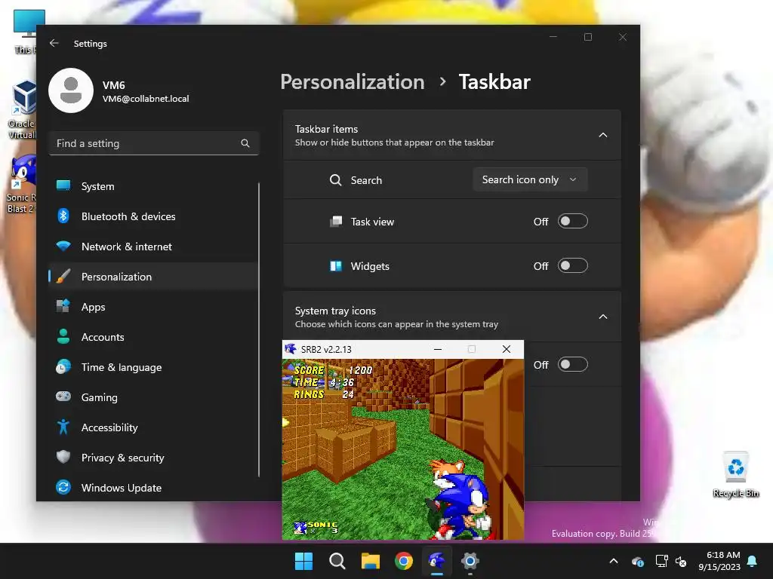773x579 pixels.
Task: Click the OneDrive cloud tray icon
Action: tap(637, 561)
